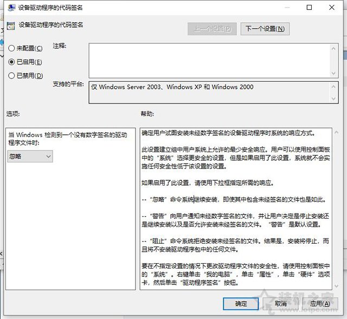Close the dialog window

click(331, 8)
